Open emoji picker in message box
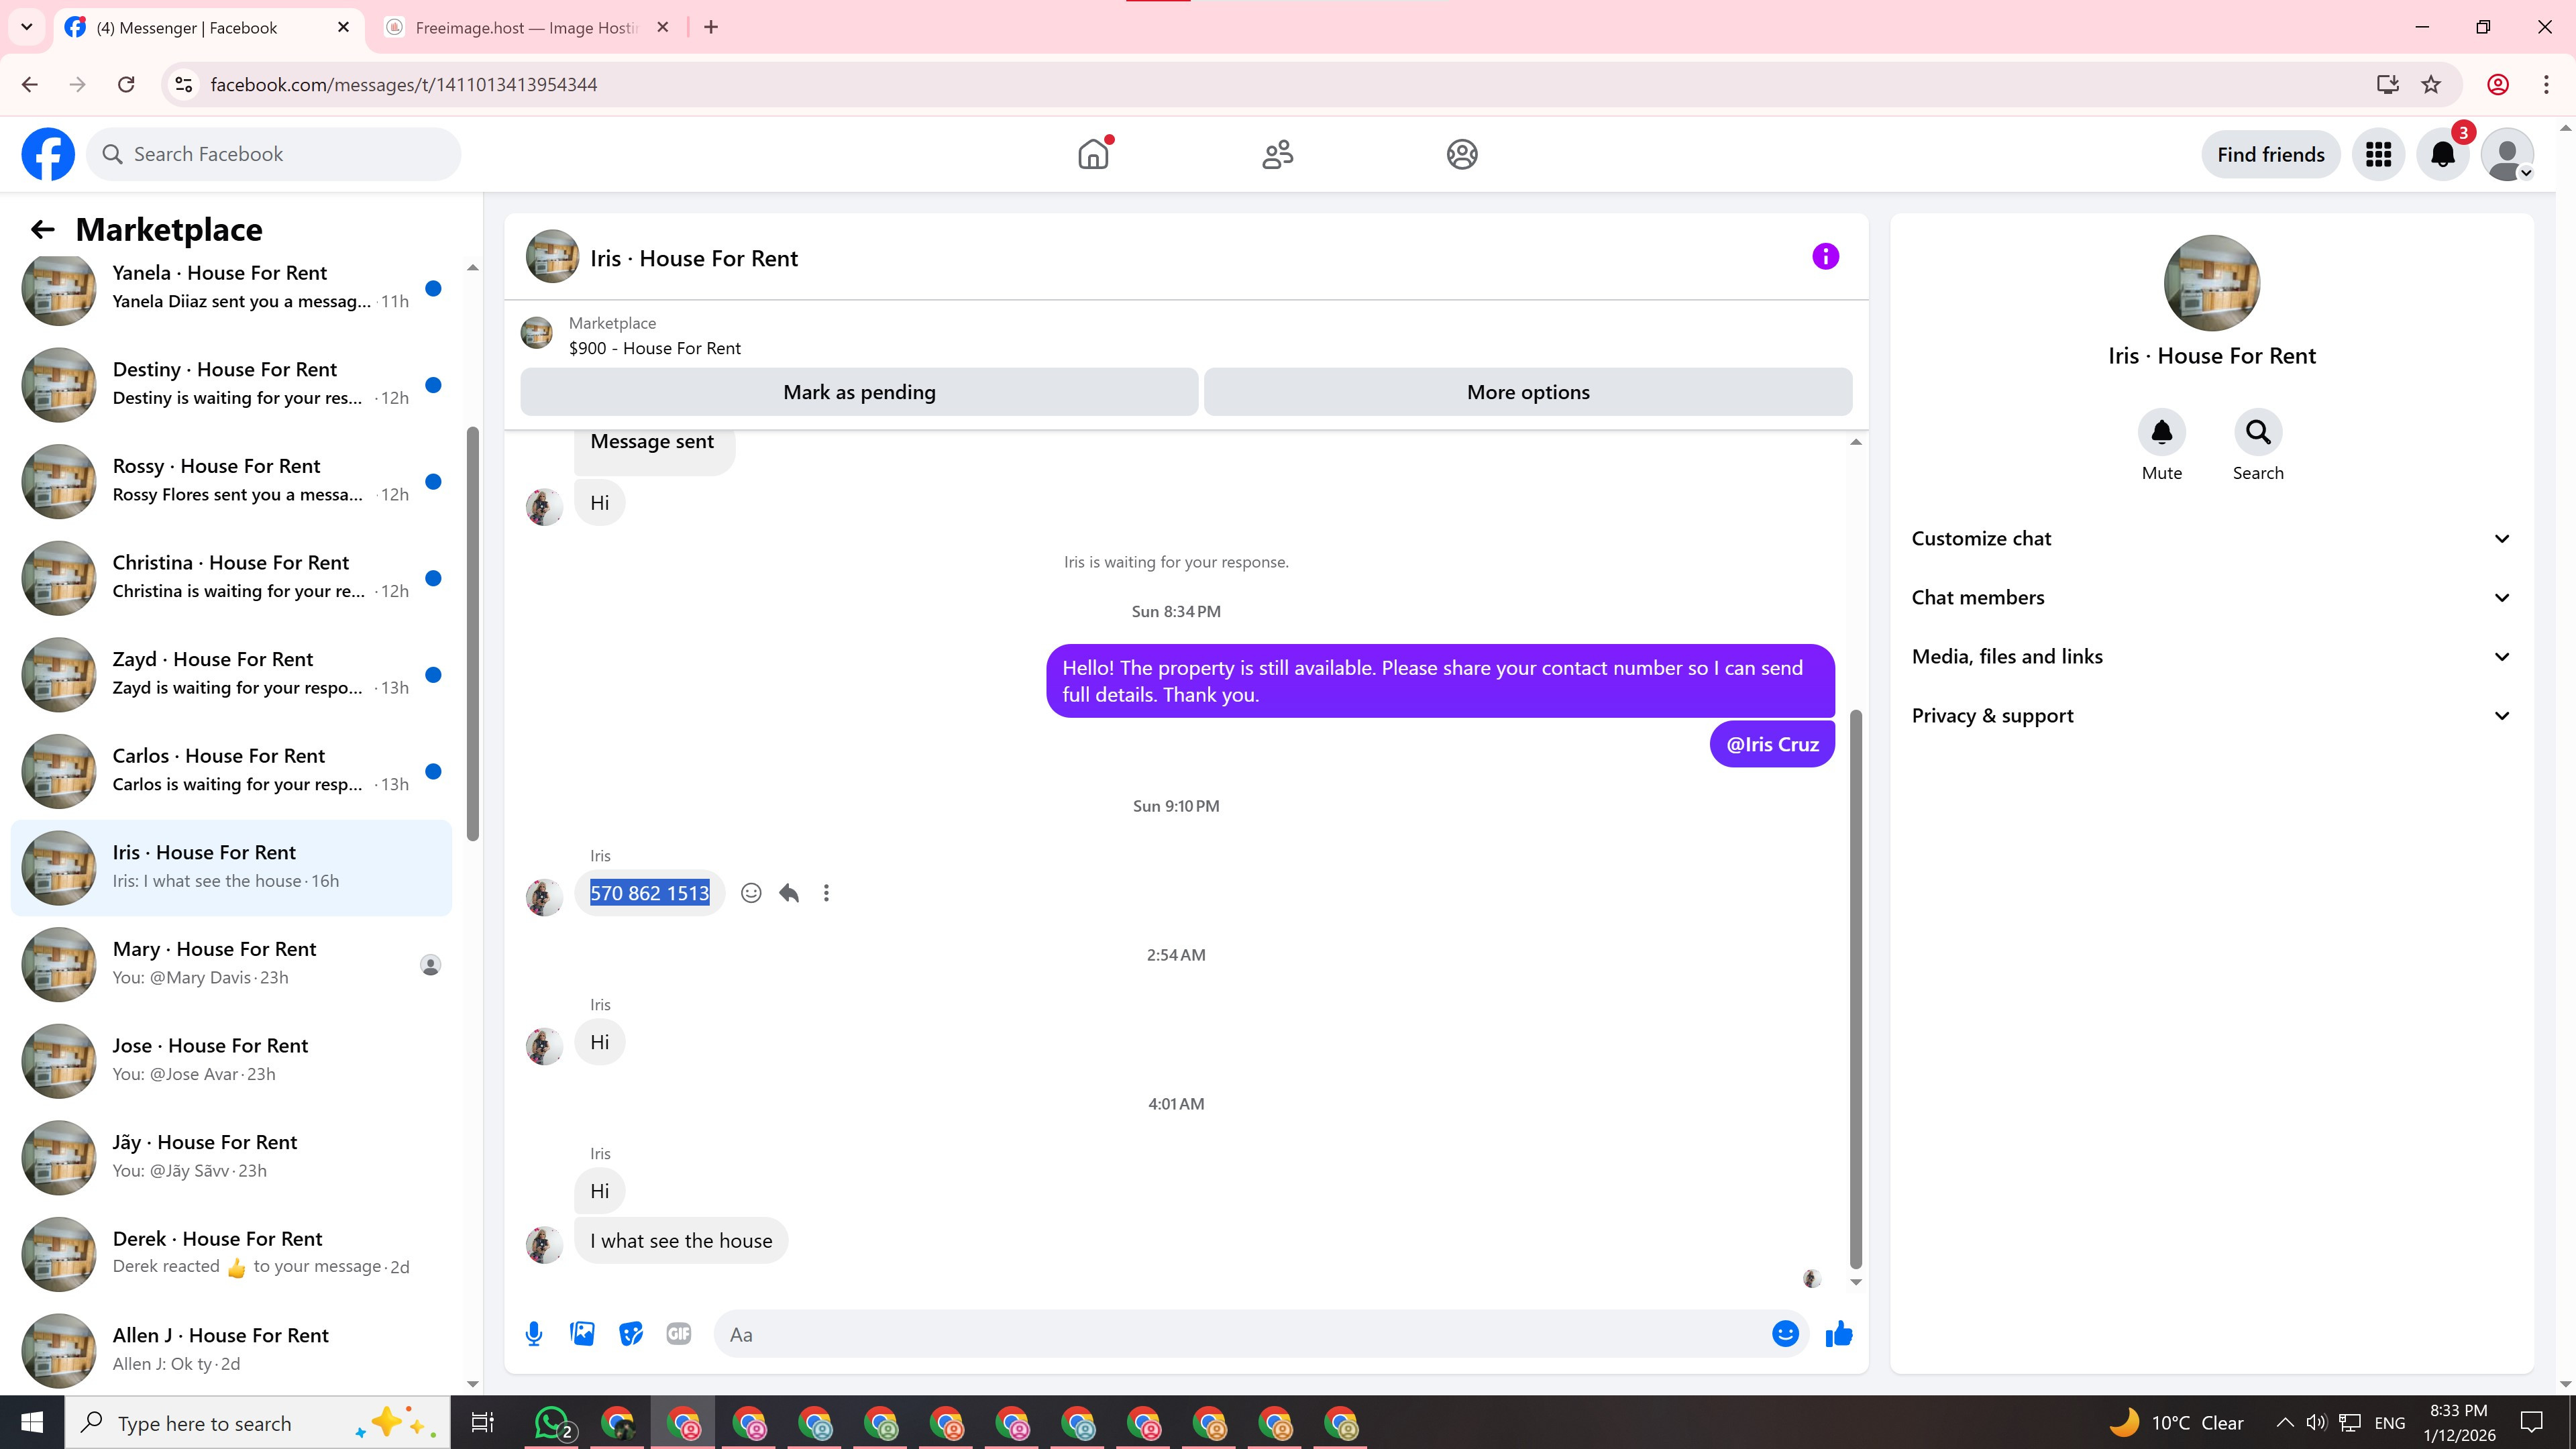 (1785, 1334)
